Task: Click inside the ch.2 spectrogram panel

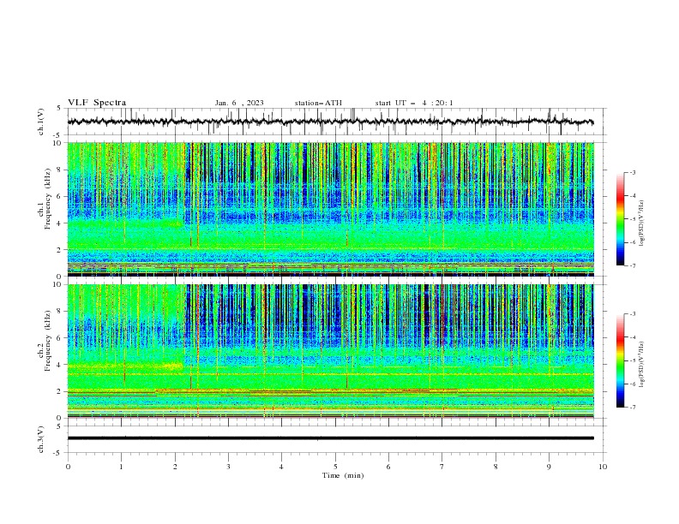Action: coord(330,351)
